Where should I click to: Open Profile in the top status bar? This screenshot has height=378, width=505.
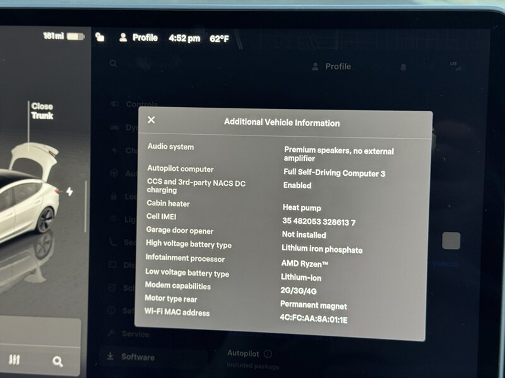point(138,38)
